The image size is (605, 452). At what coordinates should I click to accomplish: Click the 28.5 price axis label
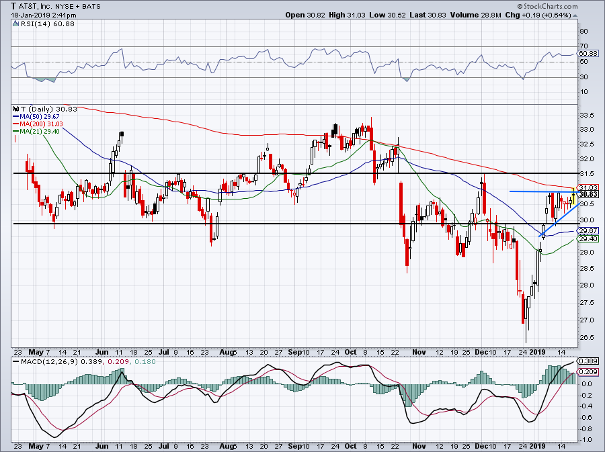586,269
